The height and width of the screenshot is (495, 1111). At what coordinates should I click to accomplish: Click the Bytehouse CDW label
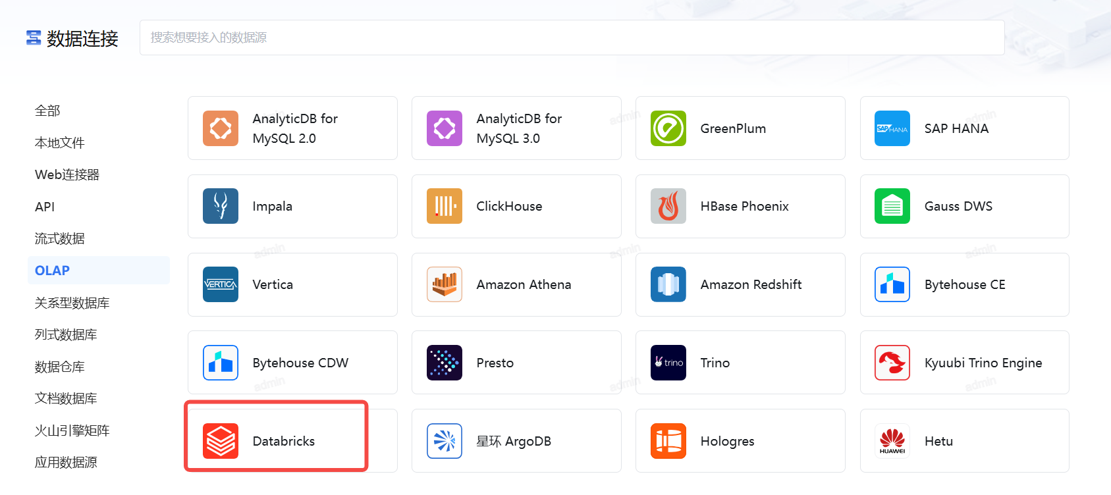pyautogui.click(x=300, y=363)
